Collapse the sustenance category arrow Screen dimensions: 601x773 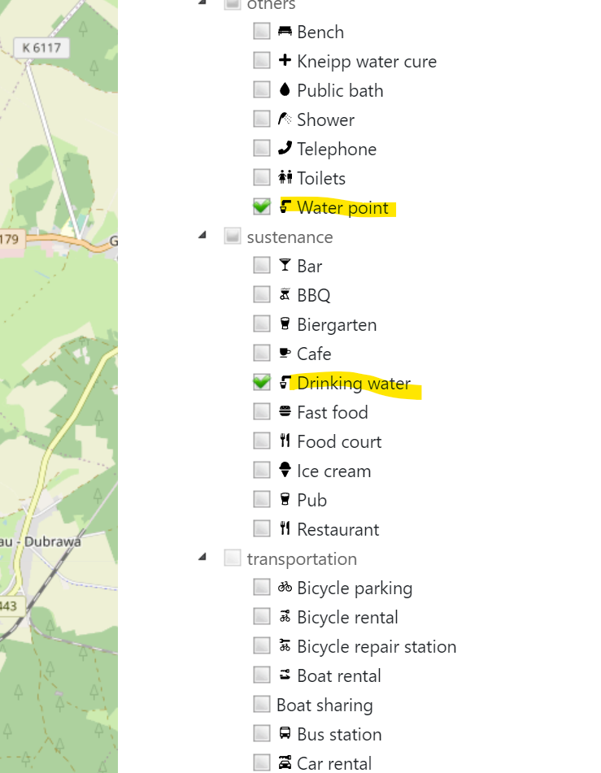(x=202, y=236)
